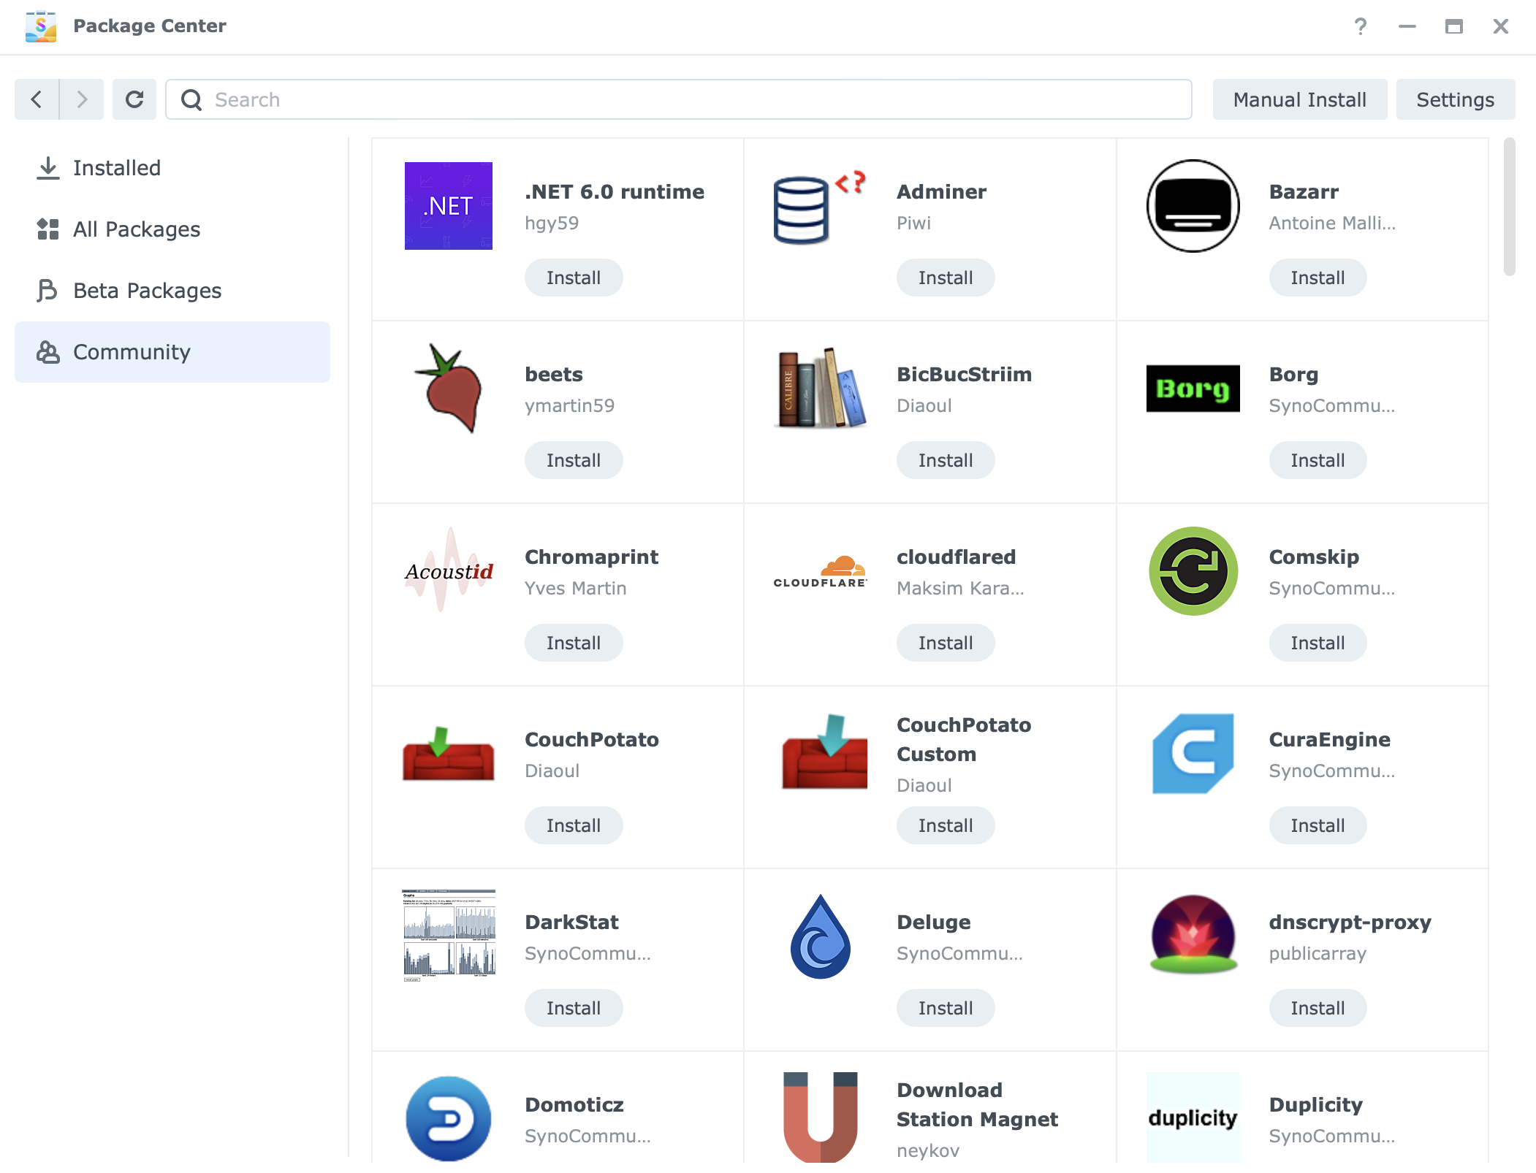Click the CuraEngine blue C icon
Viewport: 1536px width, 1173px height.
pyautogui.click(x=1193, y=754)
